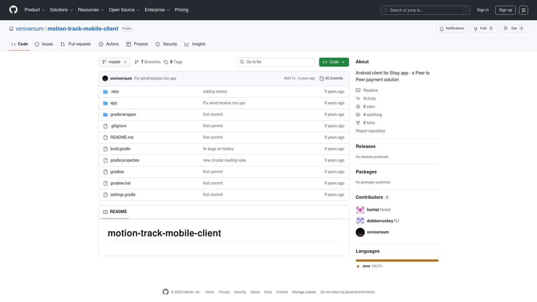Open the green Code dropdown button
This screenshot has width=537, height=302.
point(334,62)
